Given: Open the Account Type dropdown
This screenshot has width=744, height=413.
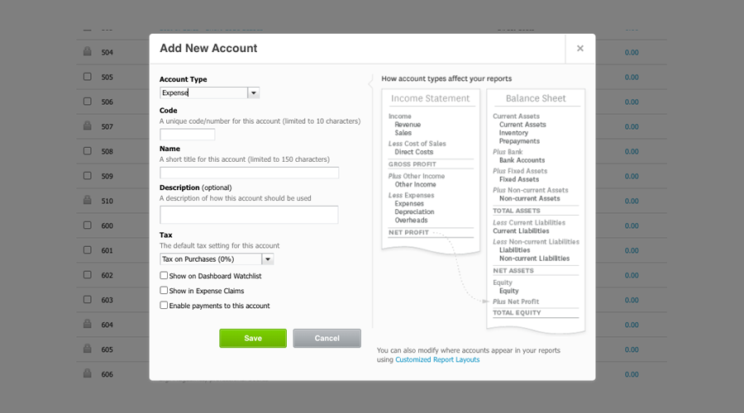Looking at the screenshot, I should click(x=254, y=93).
